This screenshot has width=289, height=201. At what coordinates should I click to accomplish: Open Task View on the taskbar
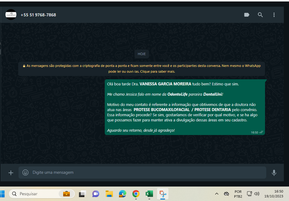coord(82,194)
